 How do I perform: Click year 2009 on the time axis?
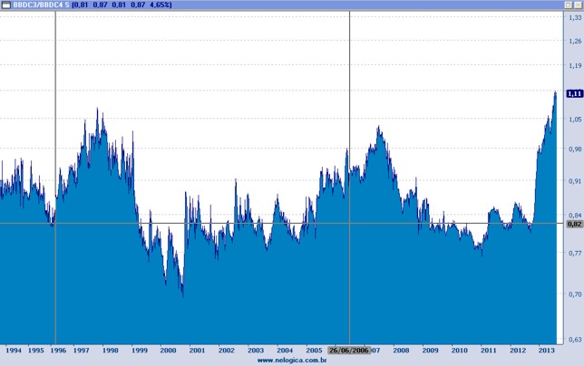[x=430, y=349]
